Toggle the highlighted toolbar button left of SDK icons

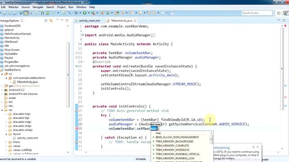tap(26, 13)
